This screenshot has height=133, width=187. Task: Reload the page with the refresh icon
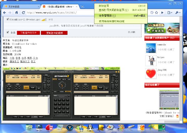23,13
